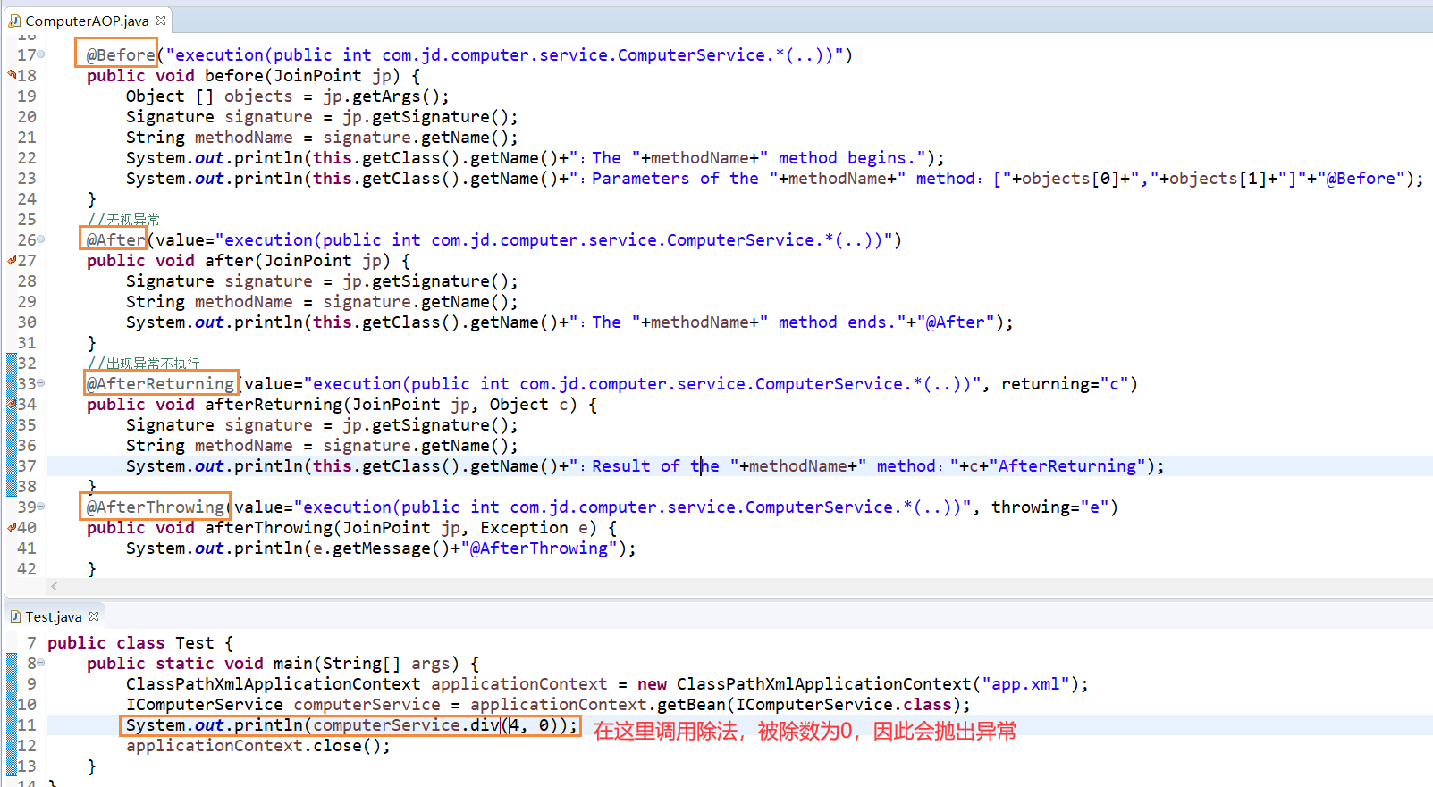Click 'public class Test' declaration
The image size is (1433, 787).
pos(131,643)
